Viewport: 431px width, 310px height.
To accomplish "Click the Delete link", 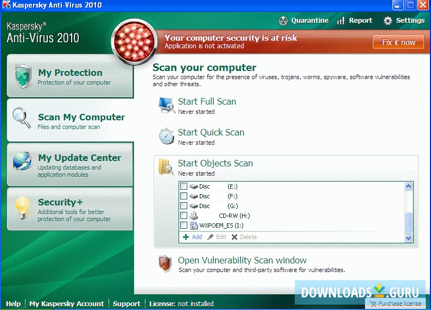I will [249, 237].
